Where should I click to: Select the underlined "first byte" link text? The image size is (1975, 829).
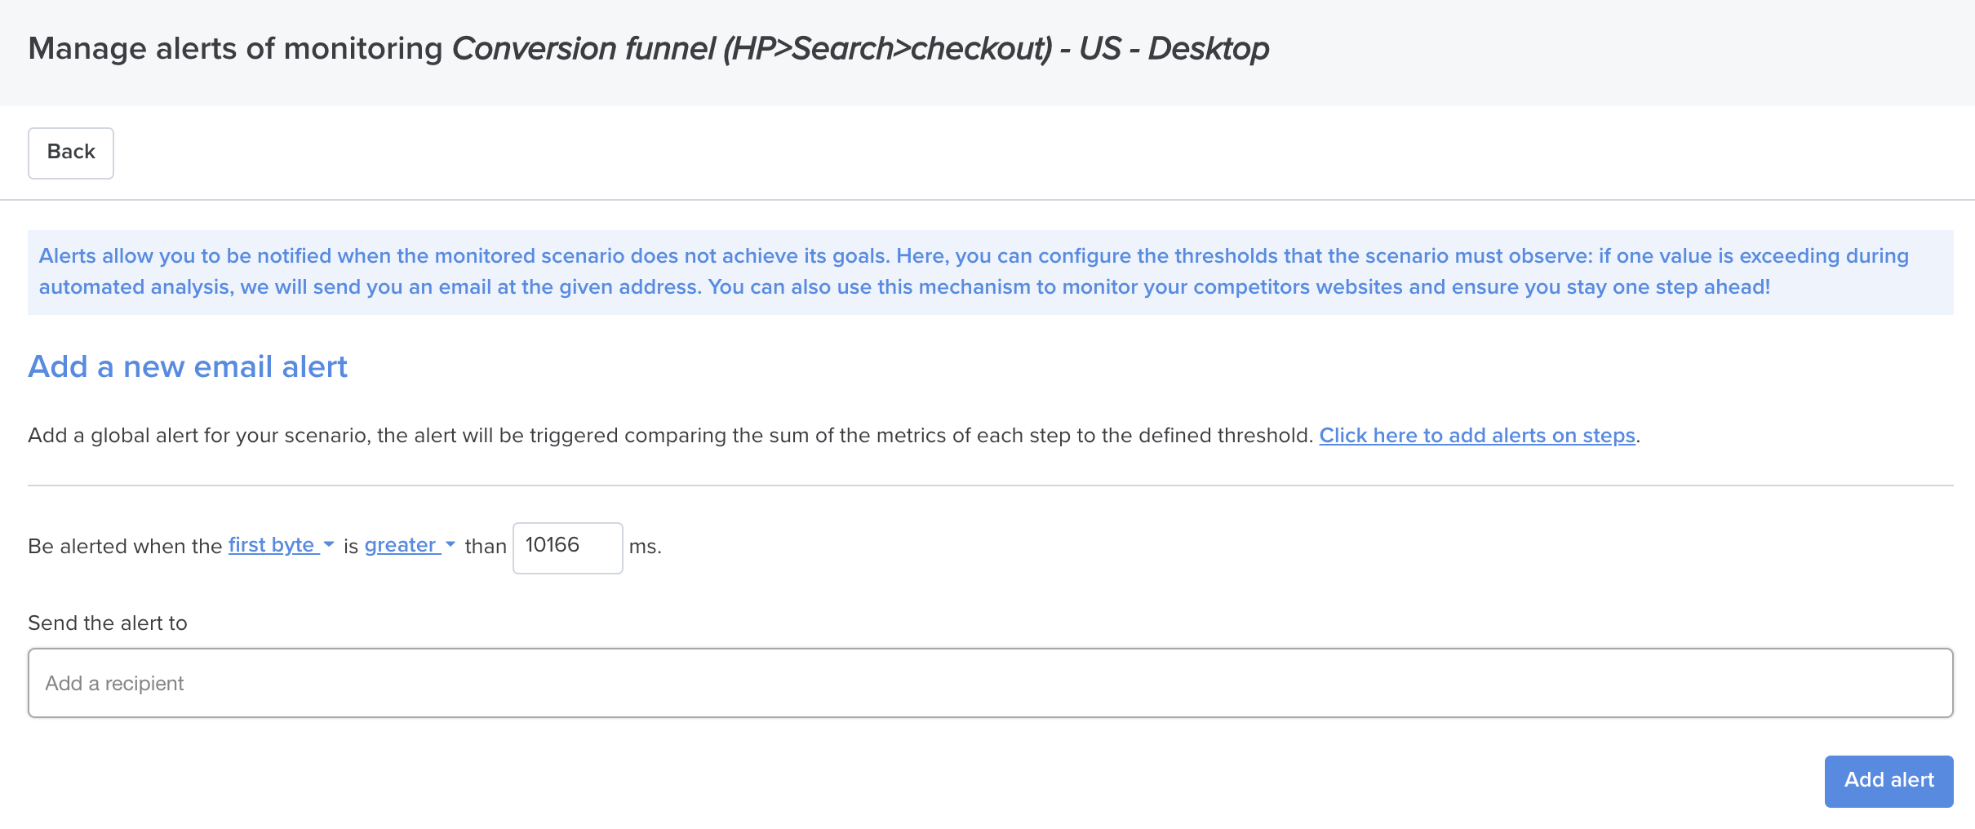coord(273,545)
